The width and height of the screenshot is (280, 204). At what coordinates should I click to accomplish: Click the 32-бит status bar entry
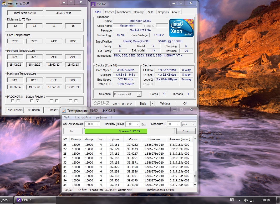[82, 190]
